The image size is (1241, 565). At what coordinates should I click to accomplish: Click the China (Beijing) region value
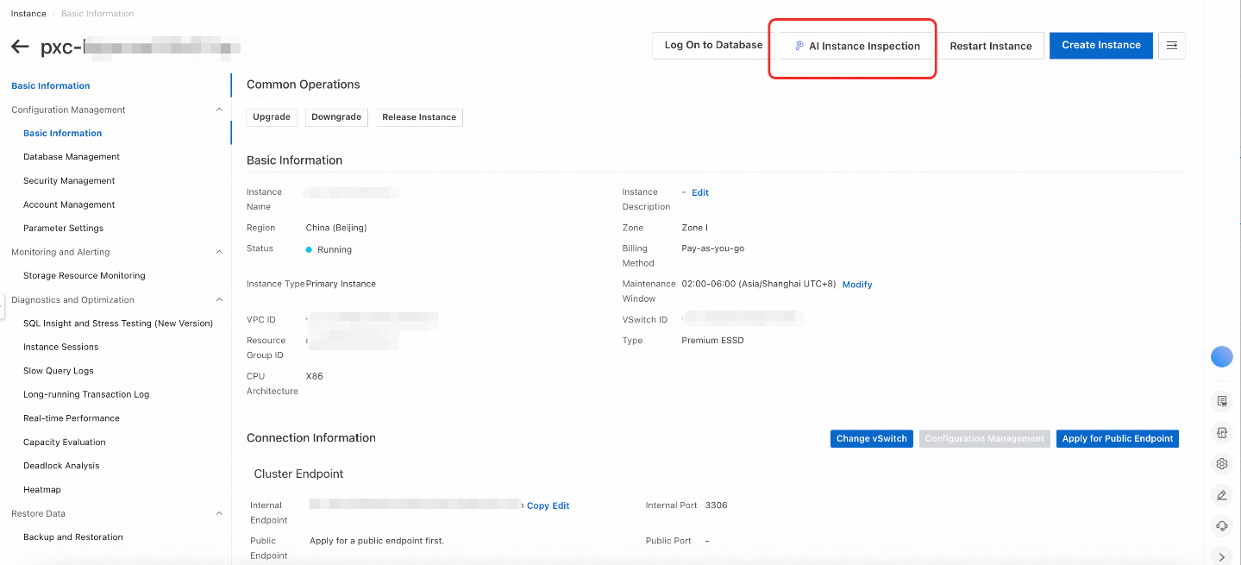pos(336,229)
